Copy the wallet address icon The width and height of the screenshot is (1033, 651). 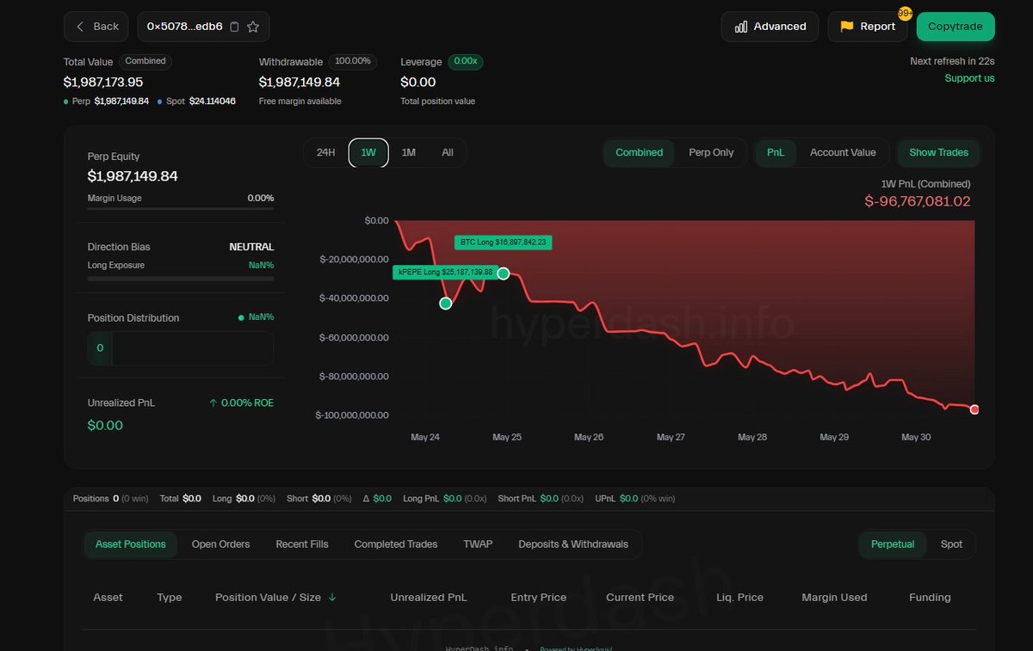(x=234, y=27)
